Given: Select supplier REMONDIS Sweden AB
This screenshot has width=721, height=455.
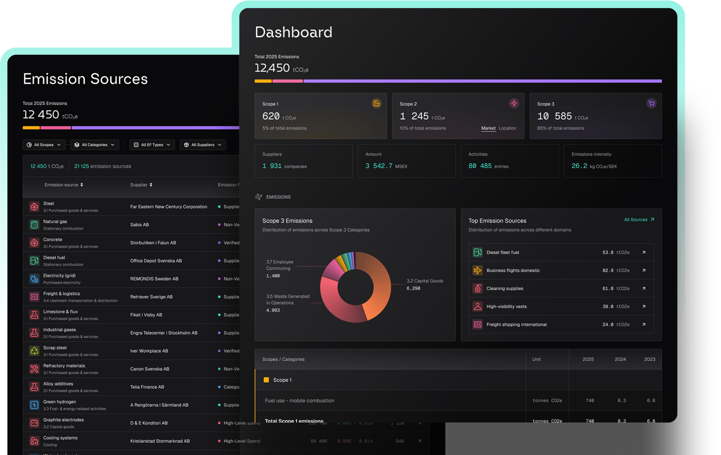Looking at the screenshot, I should [x=154, y=278].
